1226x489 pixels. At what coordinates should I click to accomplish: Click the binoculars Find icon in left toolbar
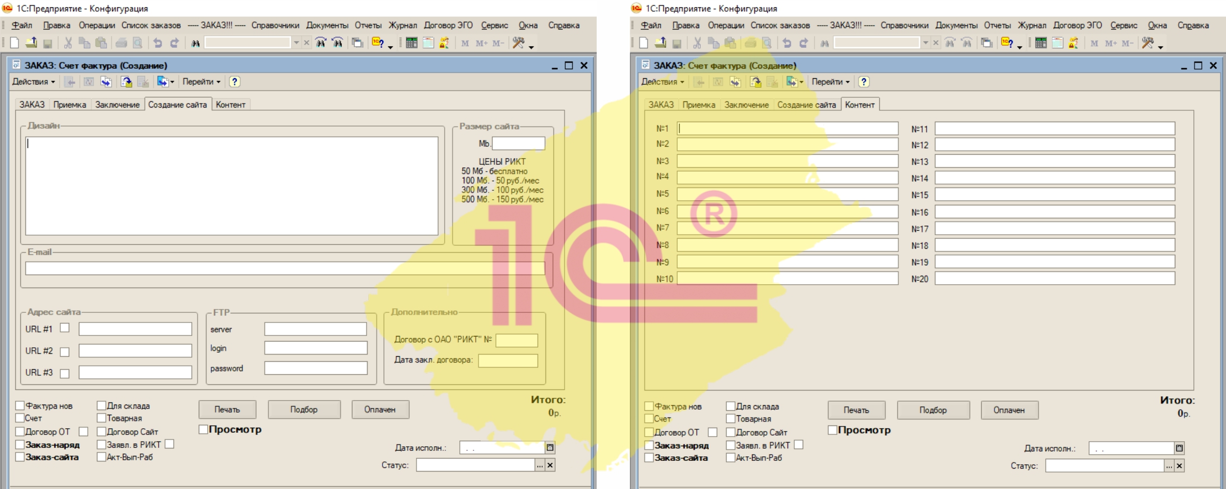(195, 43)
